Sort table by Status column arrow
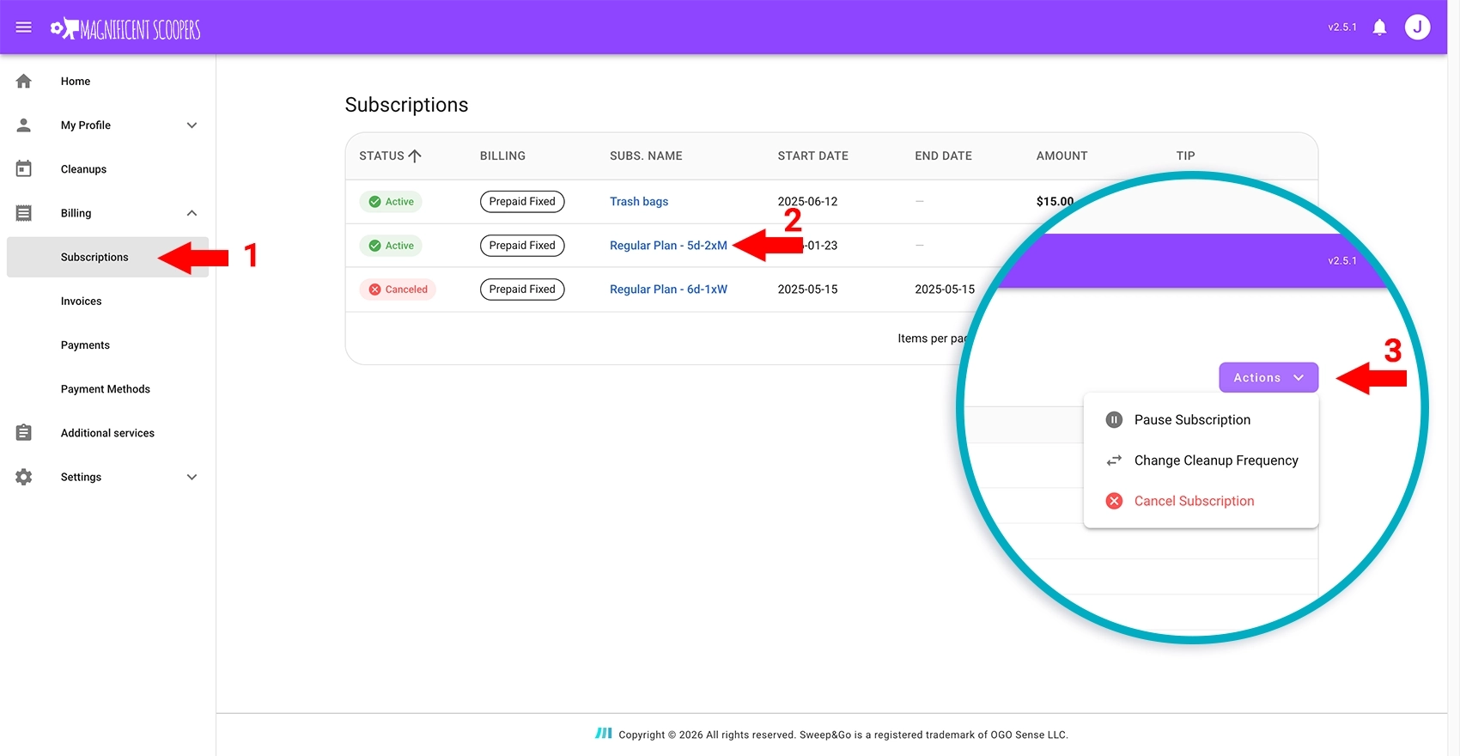 pos(415,155)
